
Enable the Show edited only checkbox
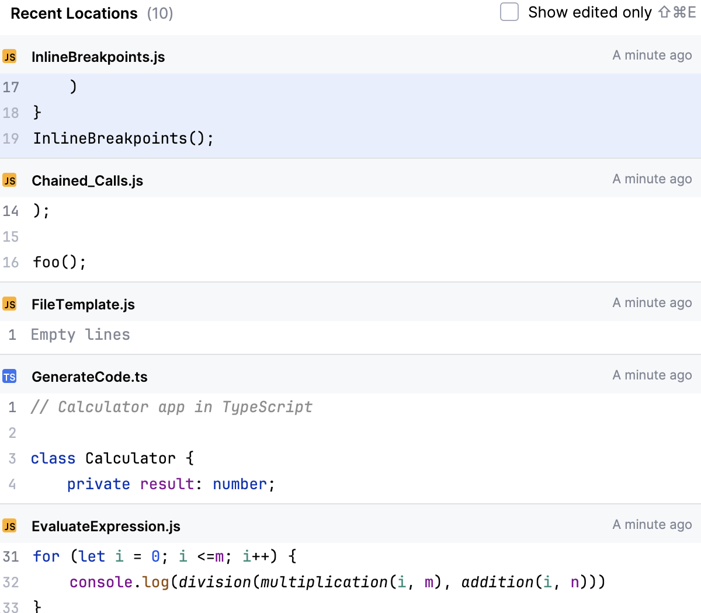tap(509, 12)
